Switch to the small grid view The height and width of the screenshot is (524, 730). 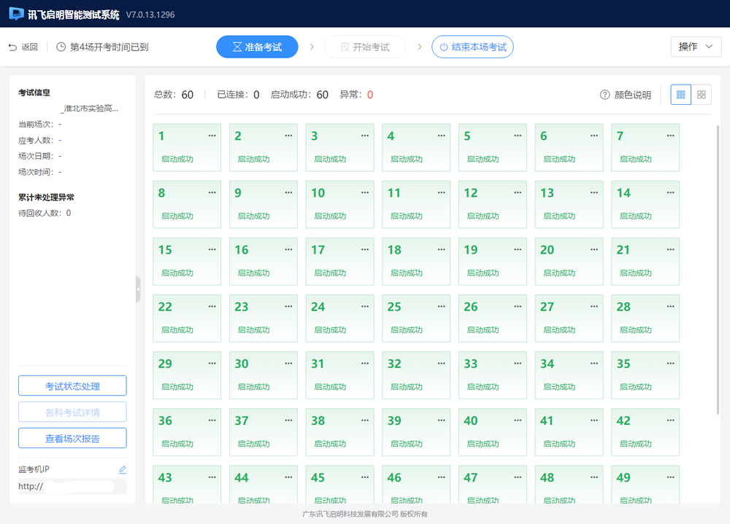(680, 95)
